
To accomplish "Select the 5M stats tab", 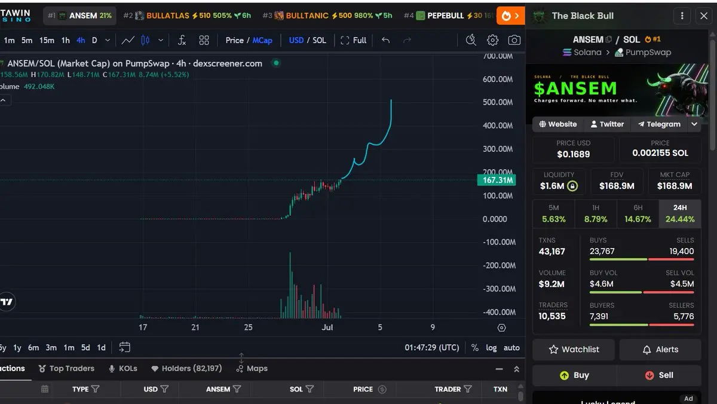I will click(x=553, y=213).
